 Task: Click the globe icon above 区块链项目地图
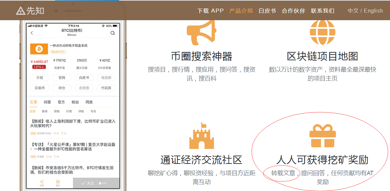(322, 32)
